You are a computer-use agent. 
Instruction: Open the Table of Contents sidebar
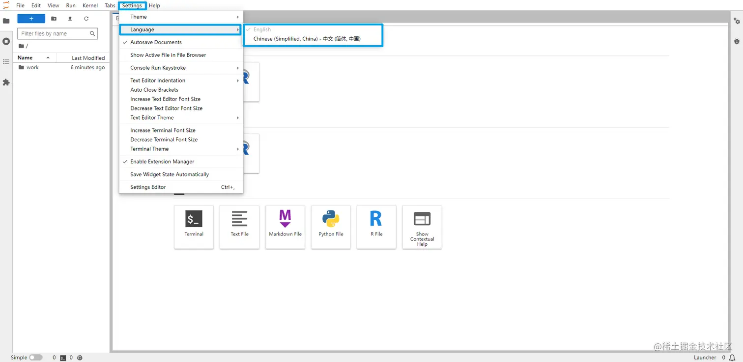[x=6, y=62]
